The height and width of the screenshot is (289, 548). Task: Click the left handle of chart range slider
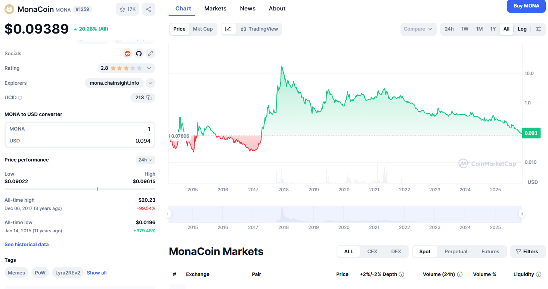(x=168, y=214)
